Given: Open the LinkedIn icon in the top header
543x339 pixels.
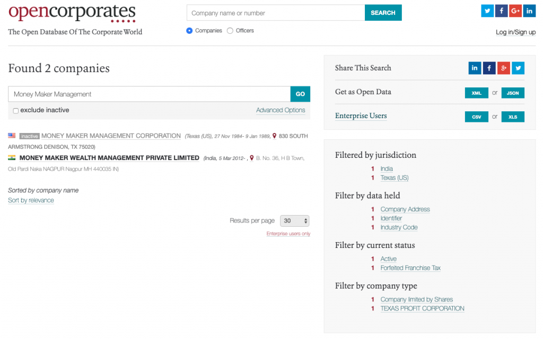Looking at the screenshot, I should pyautogui.click(x=529, y=11).
